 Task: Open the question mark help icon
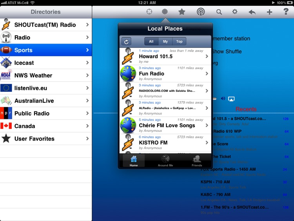286,12
